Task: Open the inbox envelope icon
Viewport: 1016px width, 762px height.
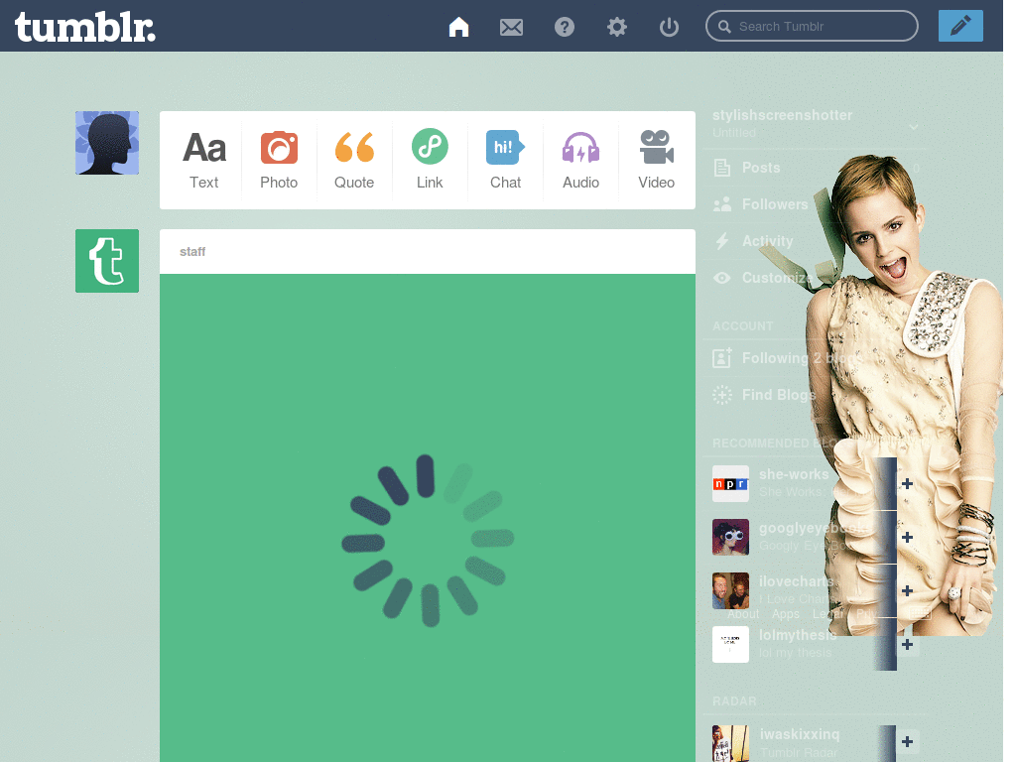Action: [x=511, y=27]
